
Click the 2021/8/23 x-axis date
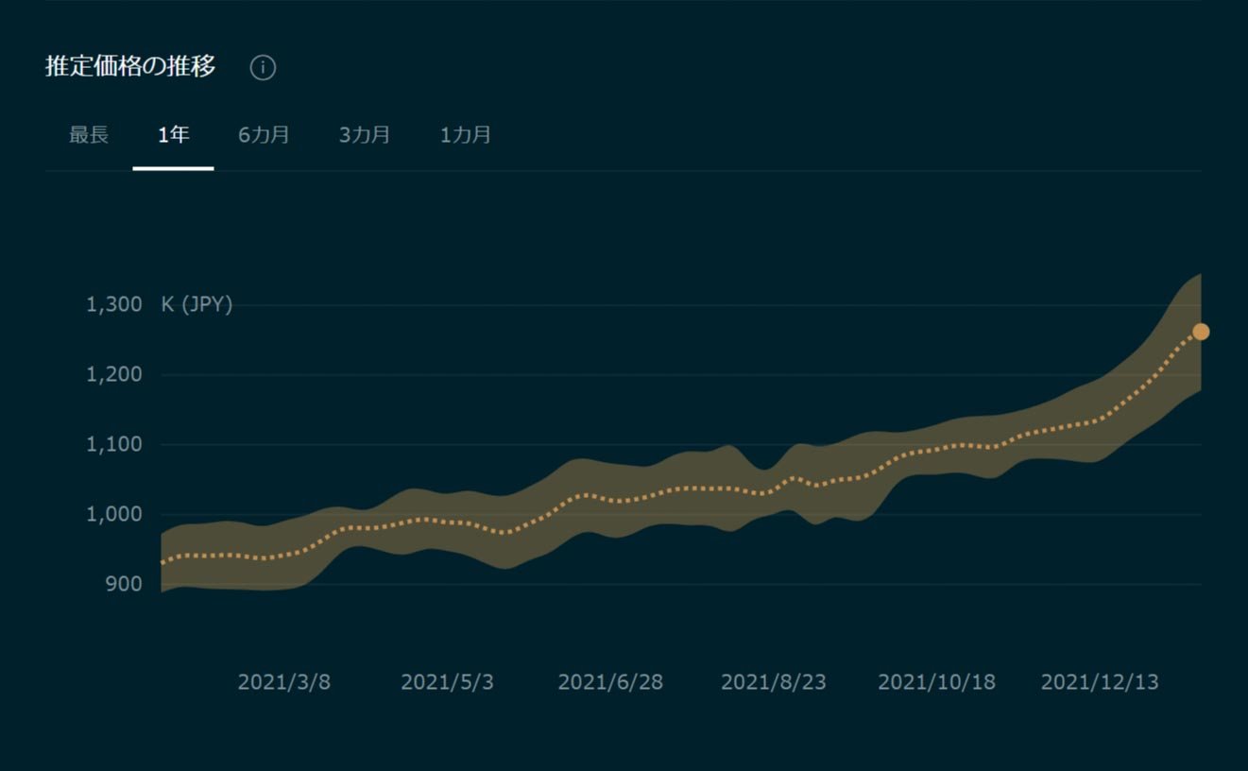(x=774, y=682)
